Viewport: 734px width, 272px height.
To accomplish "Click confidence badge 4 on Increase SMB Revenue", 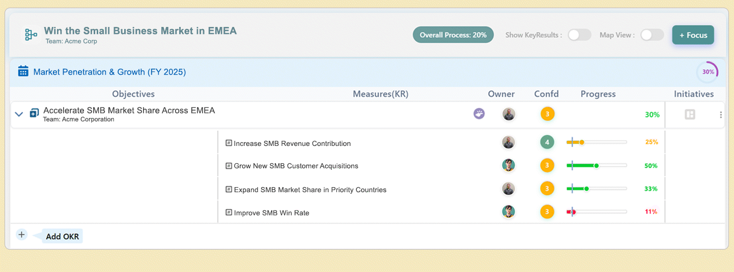I will (547, 142).
